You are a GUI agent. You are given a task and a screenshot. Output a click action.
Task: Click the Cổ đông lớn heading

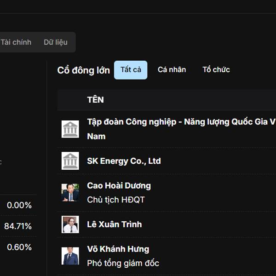[x=83, y=70]
